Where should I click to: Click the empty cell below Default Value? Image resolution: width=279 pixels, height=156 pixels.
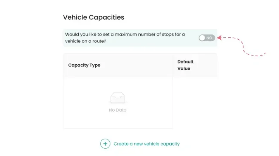195,102
